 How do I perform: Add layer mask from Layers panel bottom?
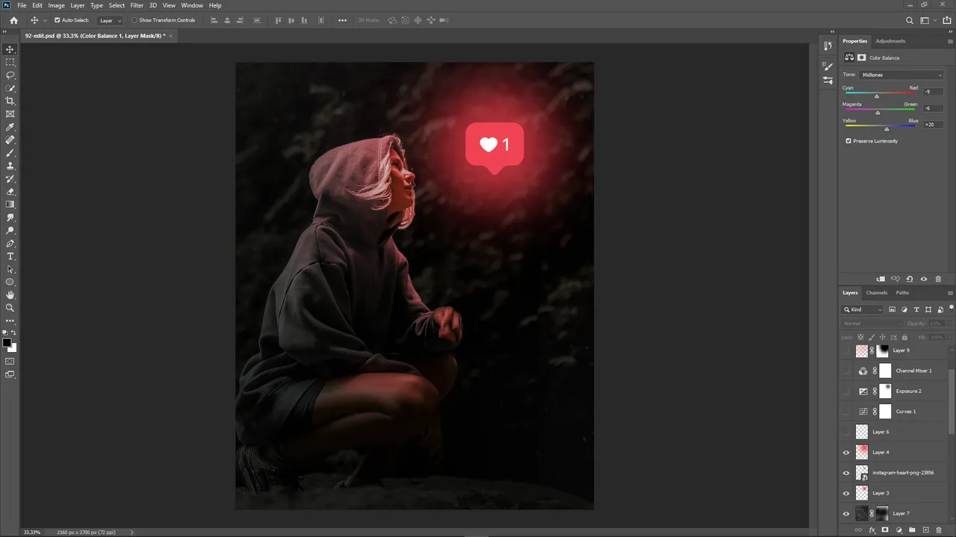click(x=885, y=530)
